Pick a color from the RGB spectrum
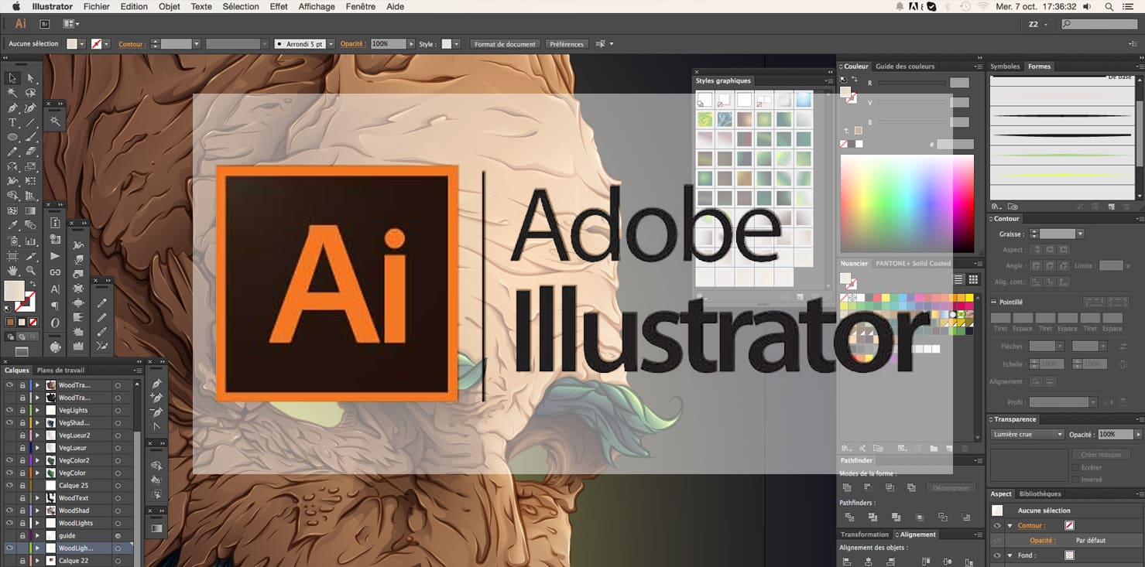This screenshot has height=567, width=1145. pyautogui.click(x=907, y=203)
